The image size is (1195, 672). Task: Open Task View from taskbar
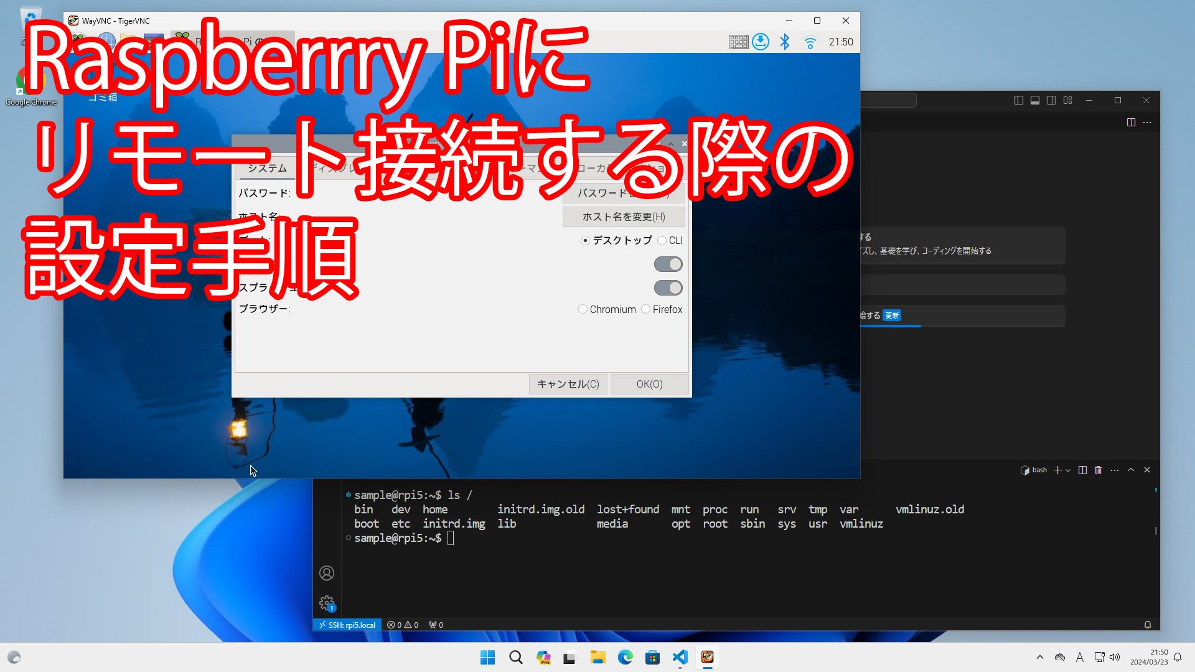[570, 658]
